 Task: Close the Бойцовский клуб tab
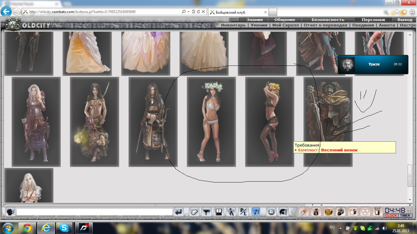265,12
